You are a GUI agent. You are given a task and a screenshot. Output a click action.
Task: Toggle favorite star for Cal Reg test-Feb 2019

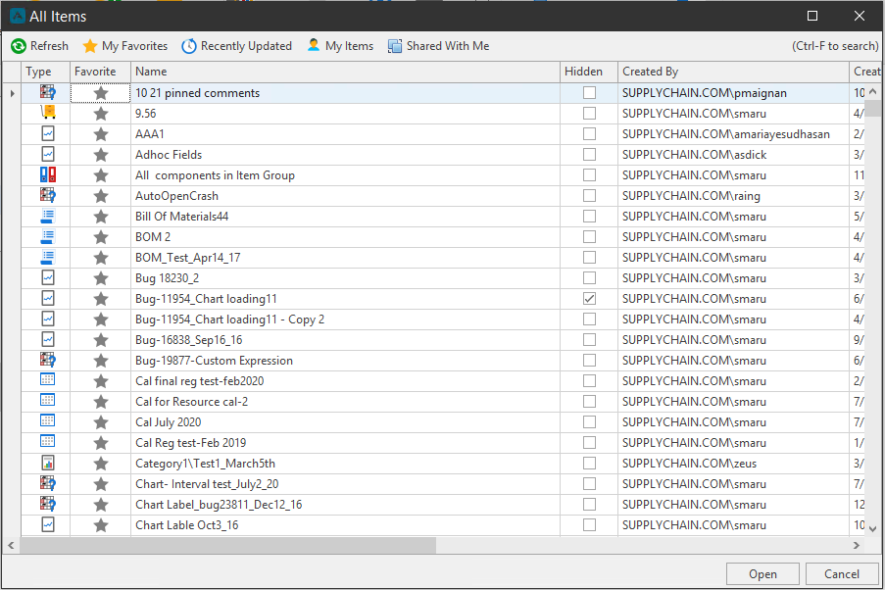point(101,443)
